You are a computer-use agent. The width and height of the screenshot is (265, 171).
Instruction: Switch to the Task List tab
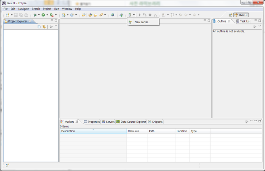tap(243, 21)
